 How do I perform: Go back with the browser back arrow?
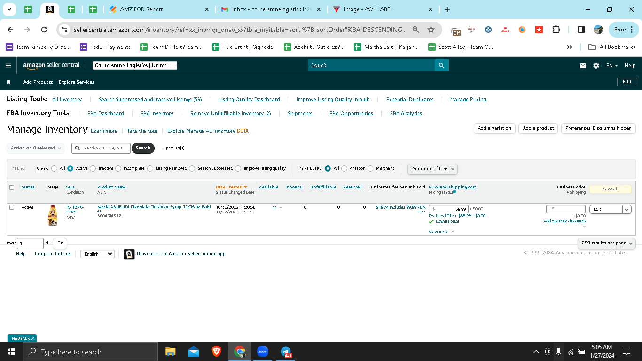(10, 30)
